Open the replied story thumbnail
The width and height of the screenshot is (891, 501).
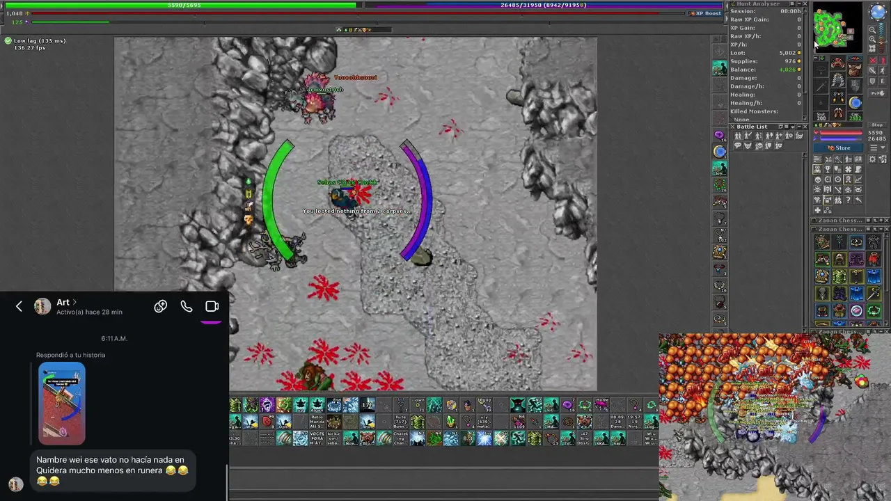[62, 403]
